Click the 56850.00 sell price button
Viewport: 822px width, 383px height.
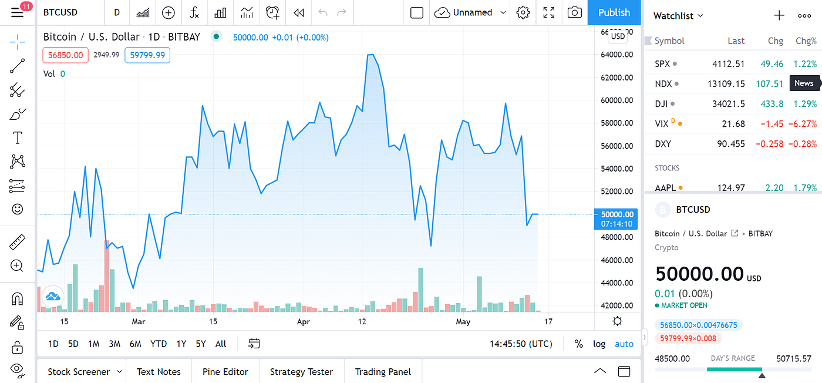tap(66, 55)
